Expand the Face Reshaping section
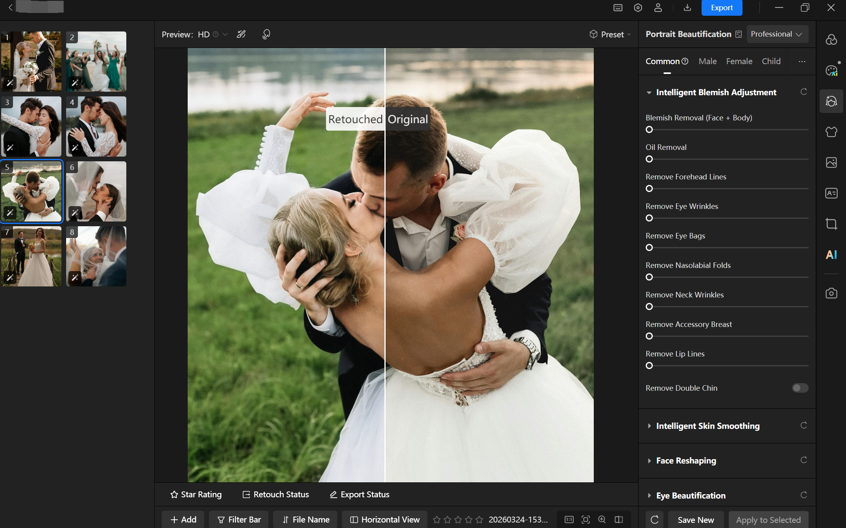The image size is (846, 528). click(686, 460)
